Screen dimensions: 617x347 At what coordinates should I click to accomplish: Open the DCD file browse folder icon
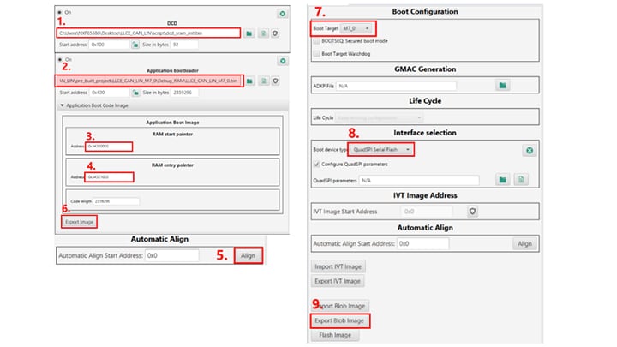tap(249, 33)
